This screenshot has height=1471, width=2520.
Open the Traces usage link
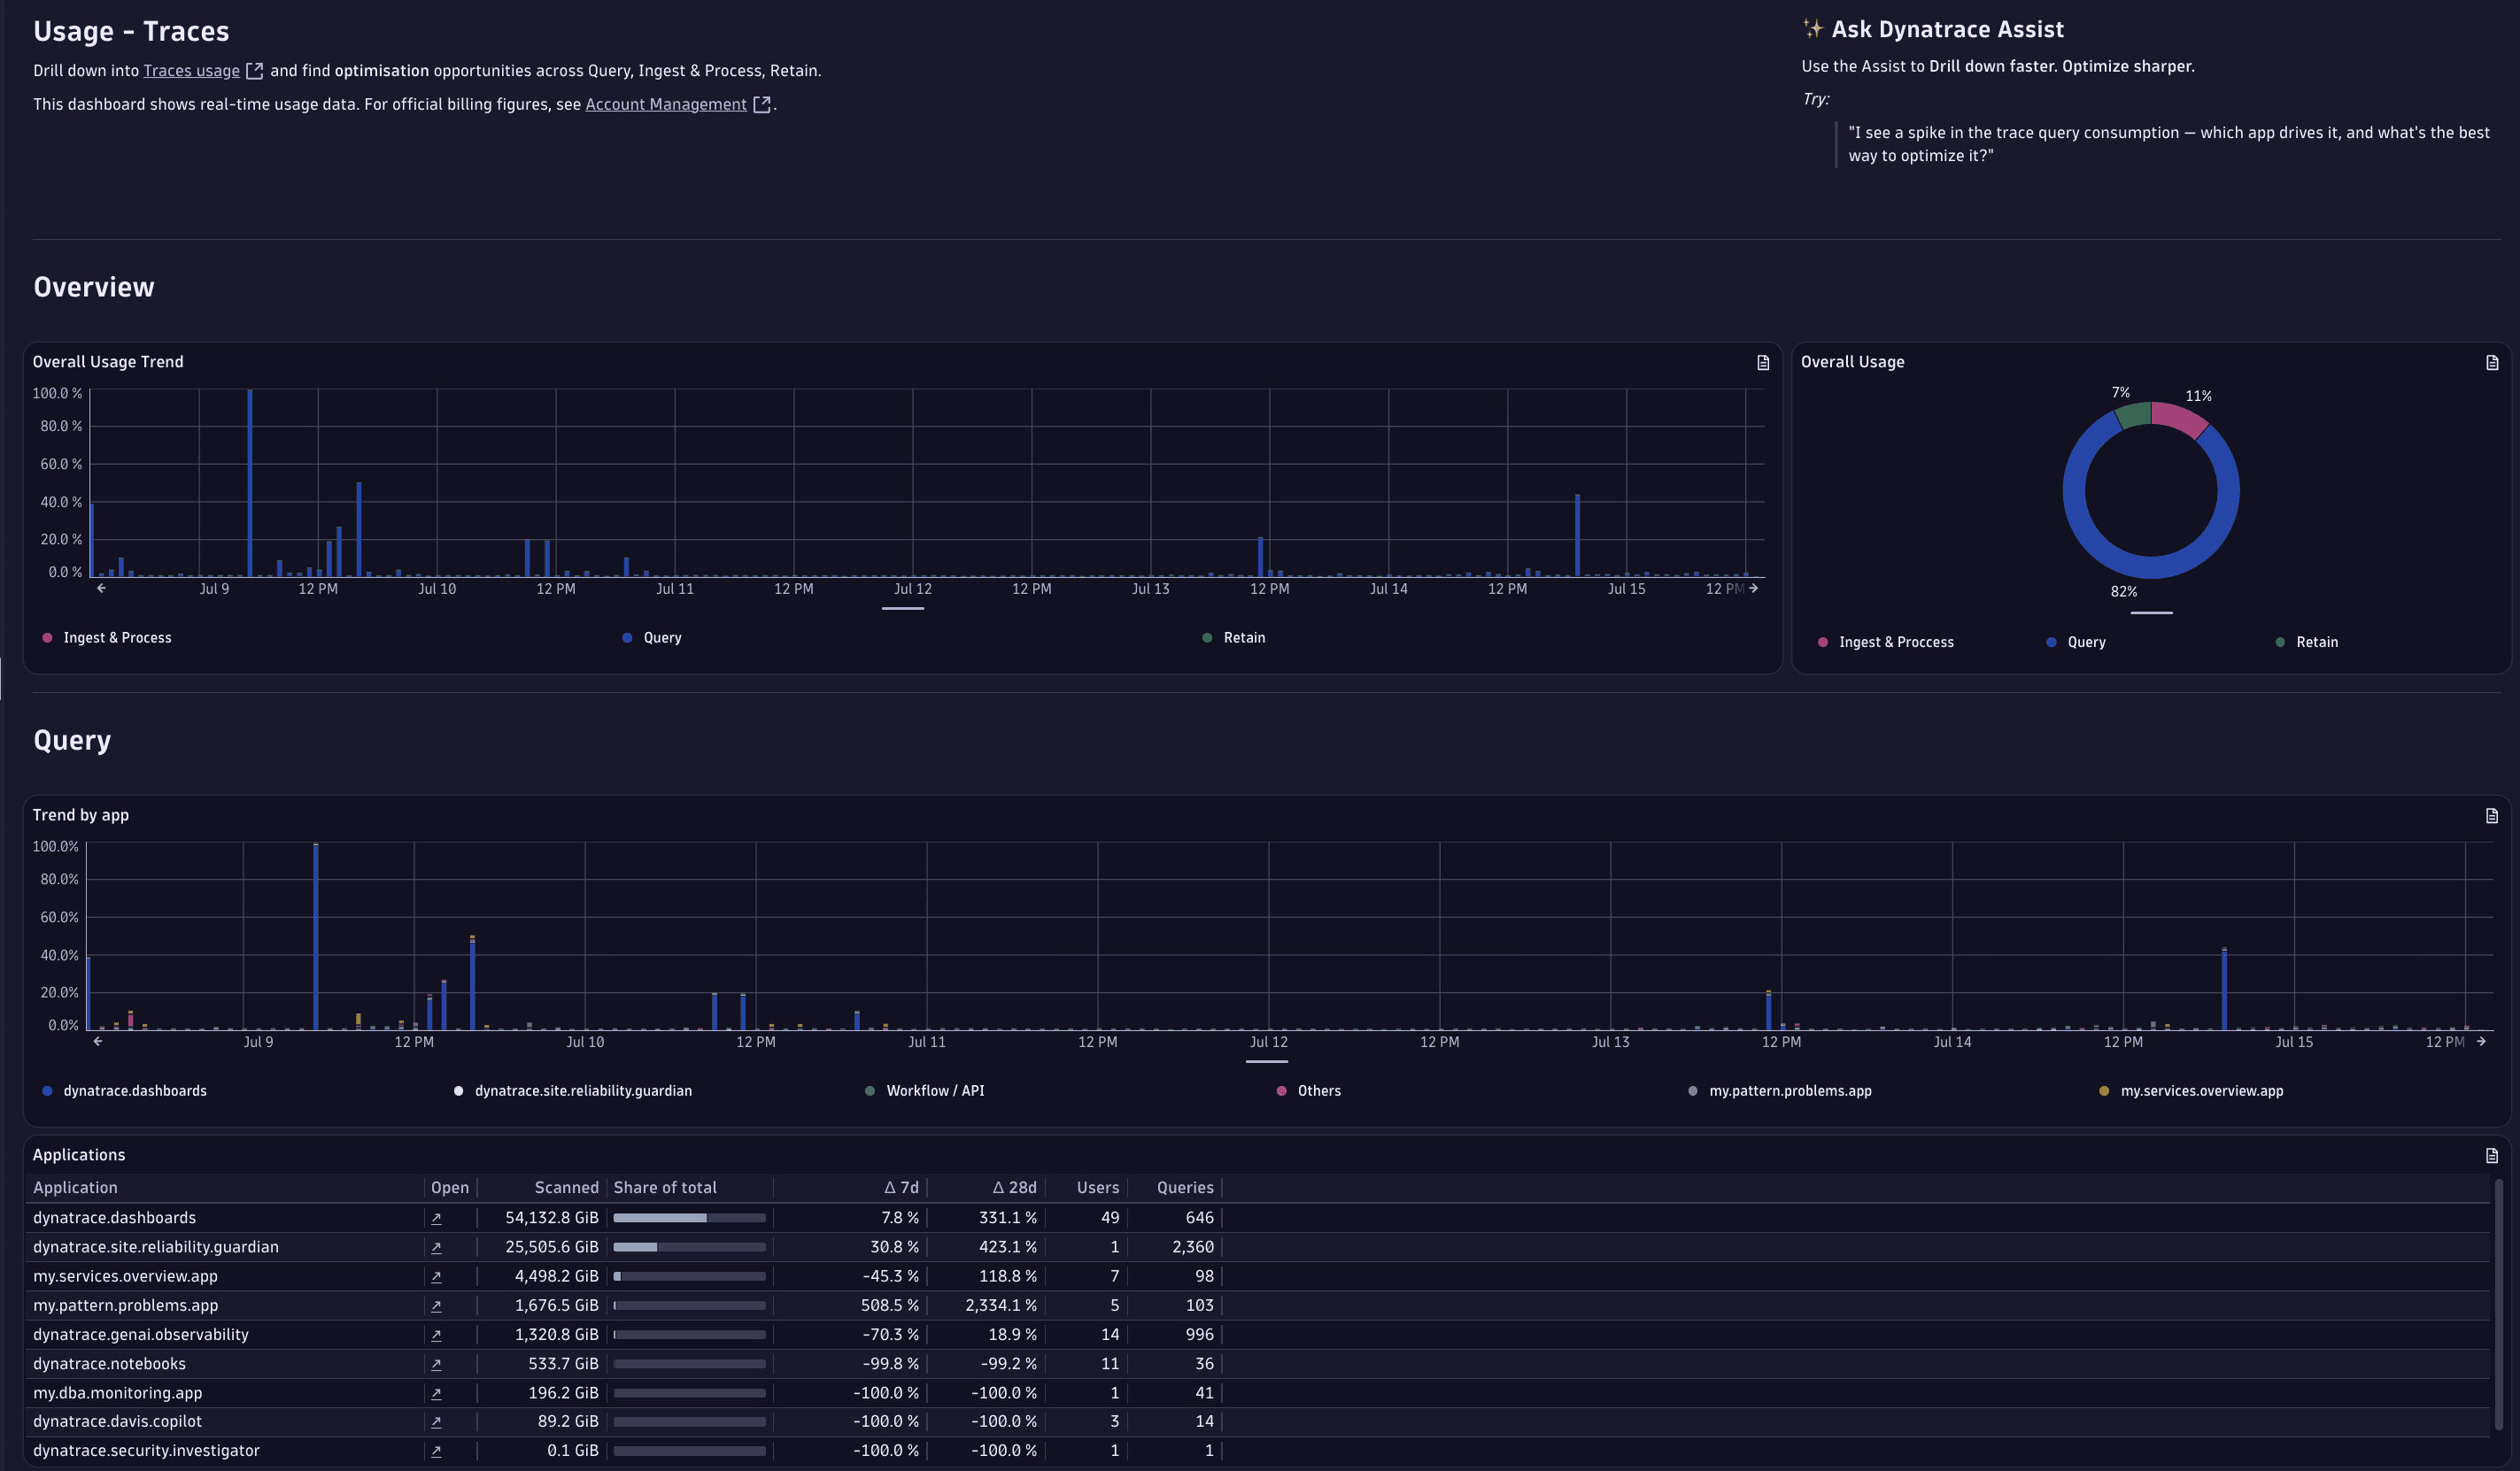pyautogui.click(x=191, y=71)
